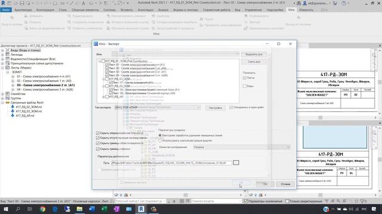The height and width of the screenshot is (214, 382).
Task: Open Edge browser from the taskbar
Action: point(55,209)
